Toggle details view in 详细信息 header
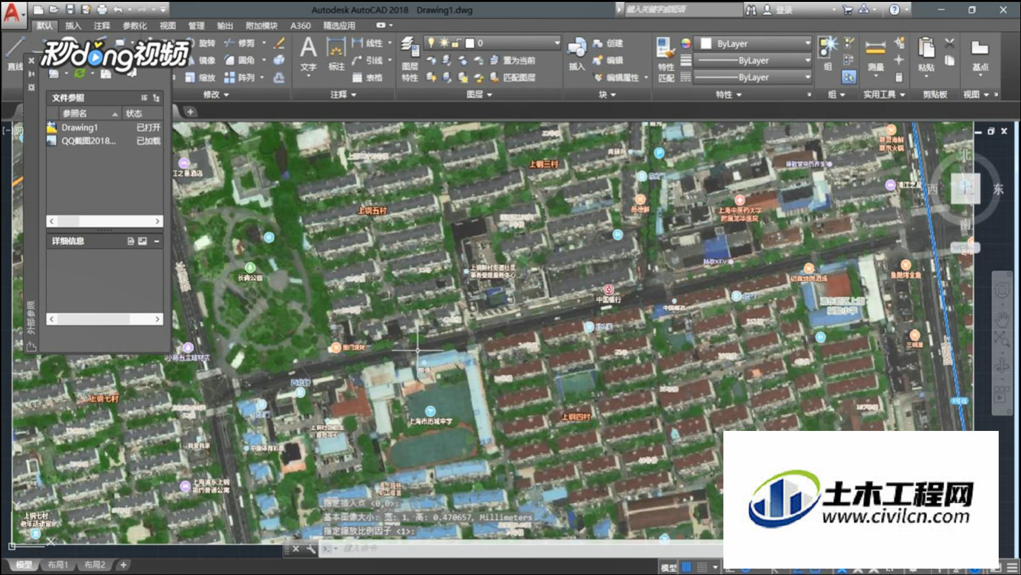This screenshot has height=575, width=1021. pyautogui.click(x=131, y=241)
